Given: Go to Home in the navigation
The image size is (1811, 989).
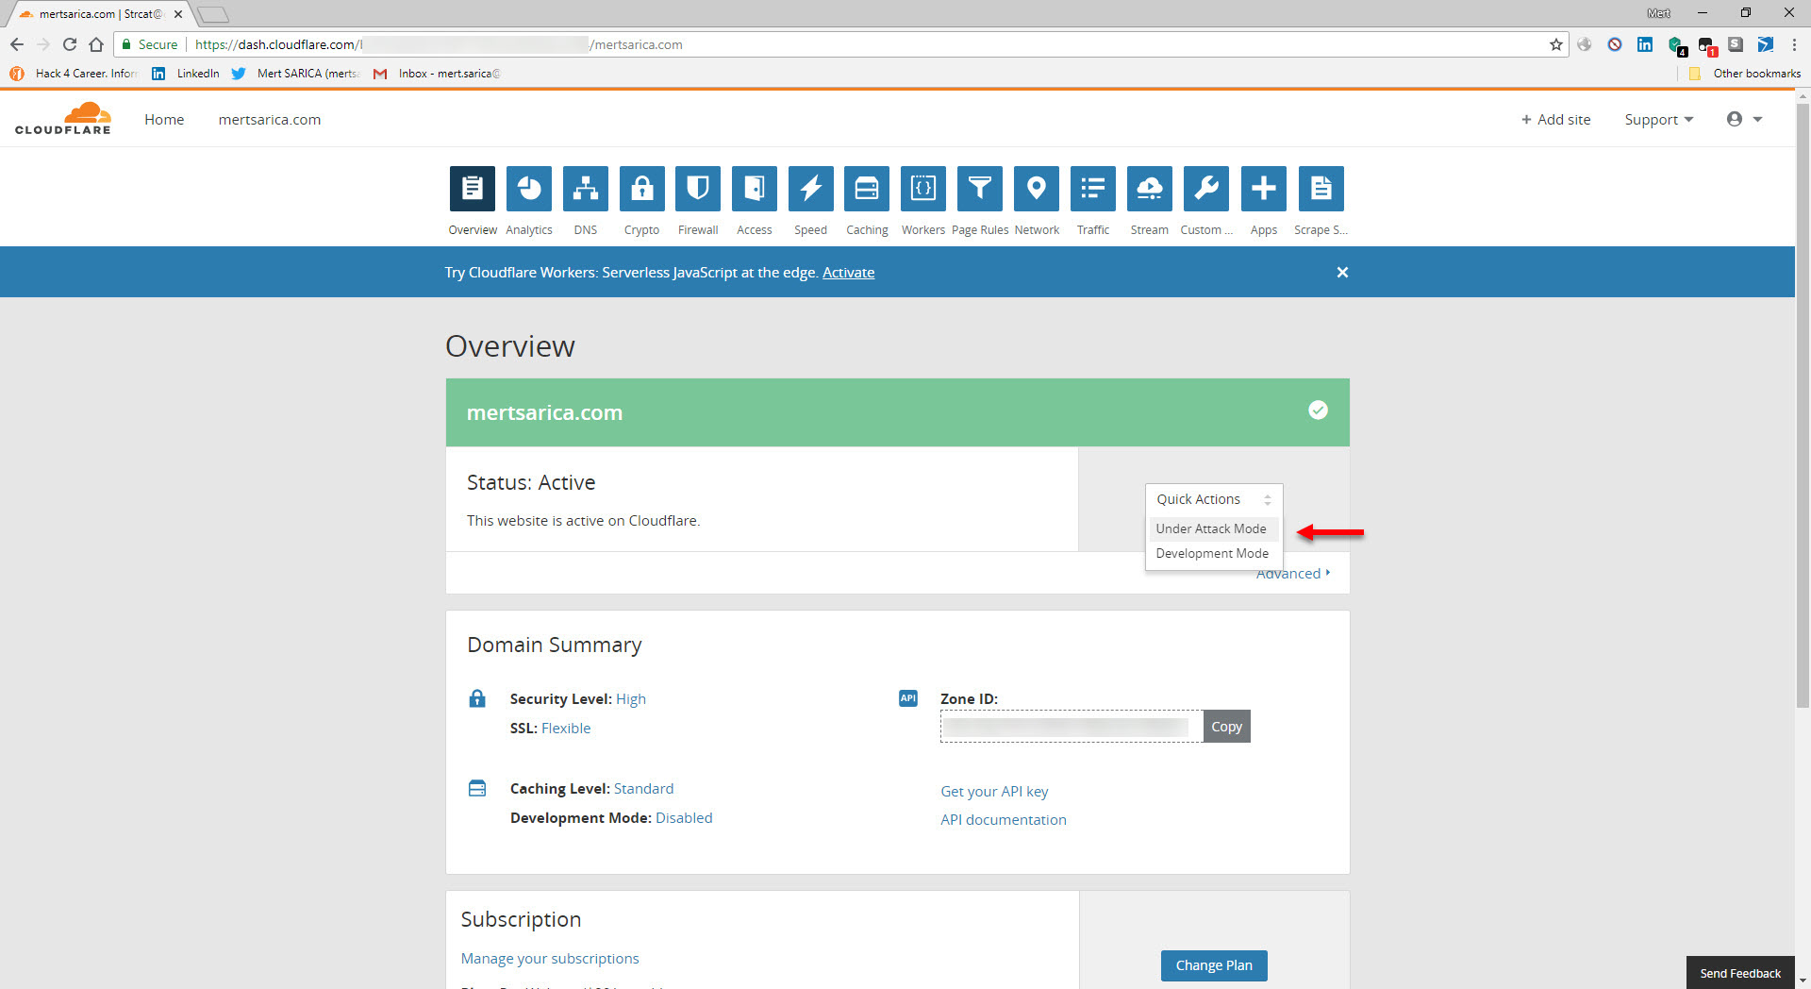Looking at the screenshot, I should tap(164, 120).
